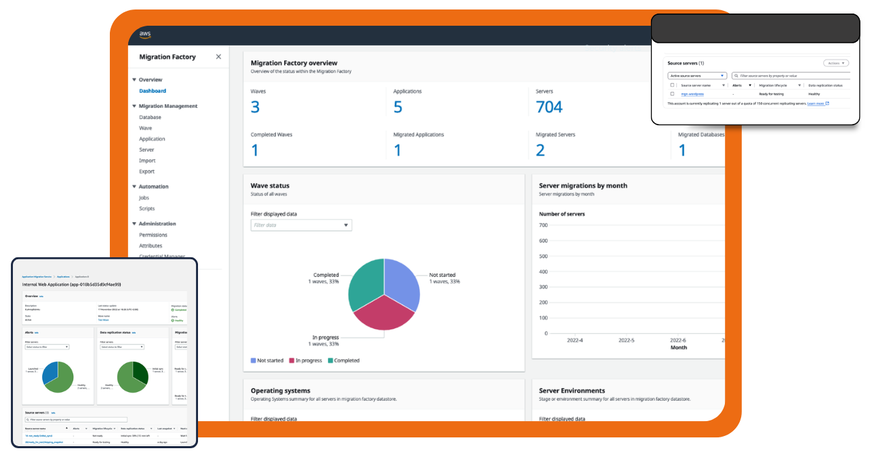
Task: Open the Active source servers dropdown
Action: coord(697,76)
